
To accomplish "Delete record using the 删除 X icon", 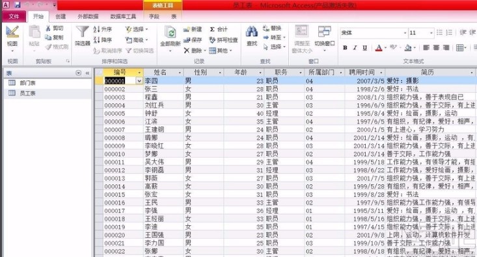I will pyautogui.click(x=187, y=51).
